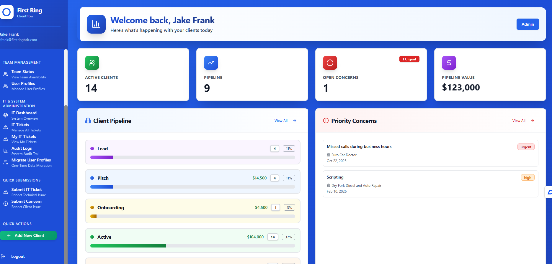The image size is (552, 264).
Task: Open User Profiles in the sidebar
Action: click(28, 86)
